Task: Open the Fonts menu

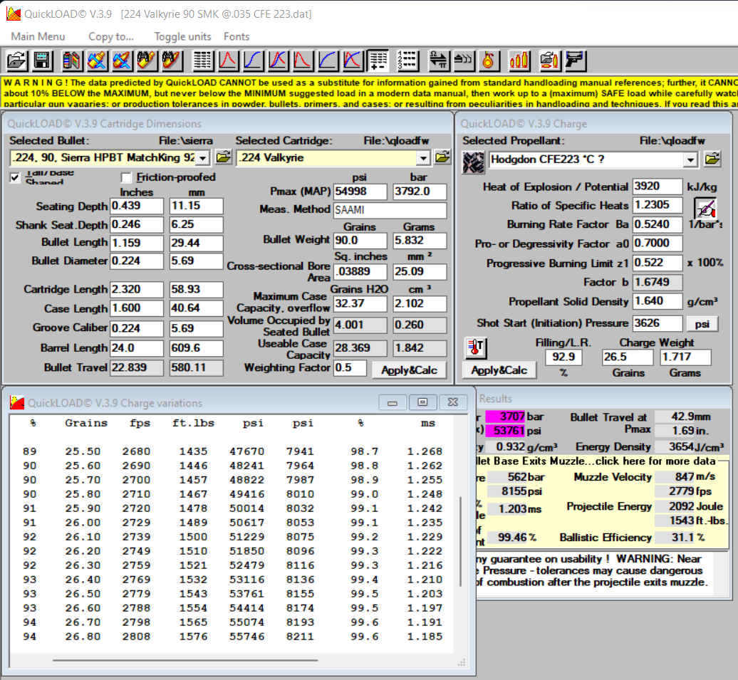Action: pos(237,37)
